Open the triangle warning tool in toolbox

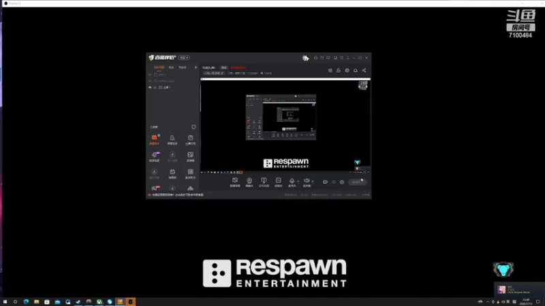[x=190, y=188]
